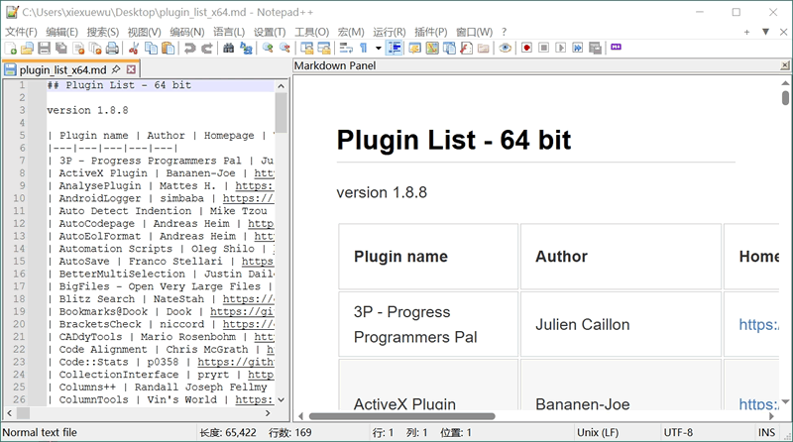Viewport: 793px width, 442px height.
Task: Open the tab list down-triangle dropdown
Action: point(765,32)
